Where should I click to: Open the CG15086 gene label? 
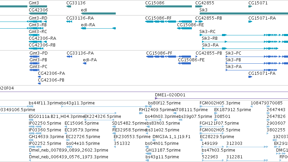(x=155, y=3)
